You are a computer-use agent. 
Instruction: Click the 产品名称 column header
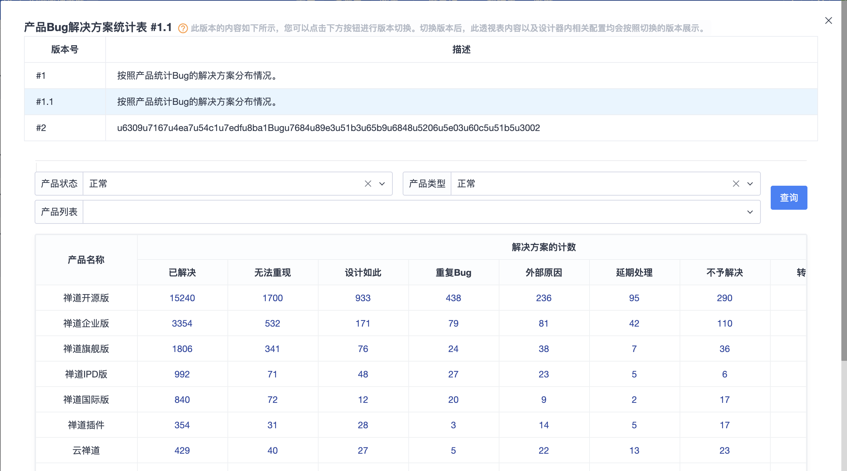tap(86, 260)
